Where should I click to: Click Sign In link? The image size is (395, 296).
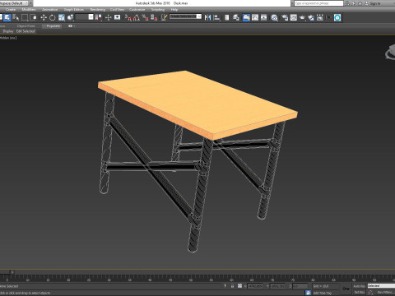coord(374,3)
